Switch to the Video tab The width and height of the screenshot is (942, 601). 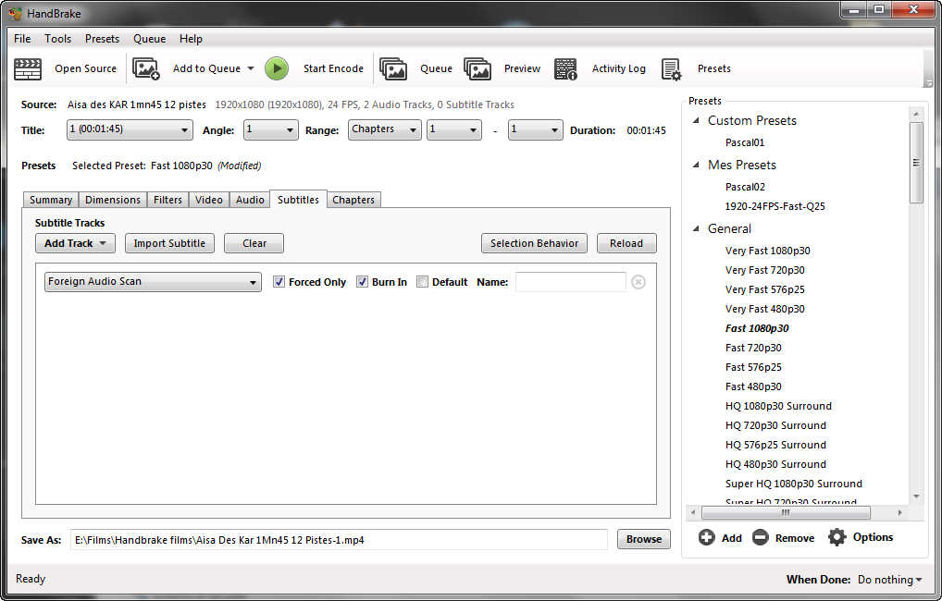(209, 200)
